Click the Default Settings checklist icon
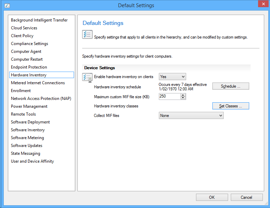 (x=87, y=34)
